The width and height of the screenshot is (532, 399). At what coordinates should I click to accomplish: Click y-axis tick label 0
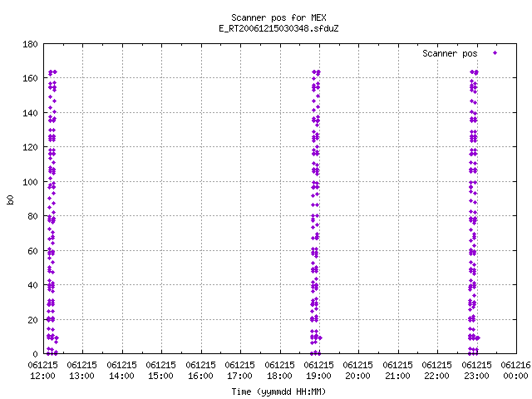(x=35, y=354)
